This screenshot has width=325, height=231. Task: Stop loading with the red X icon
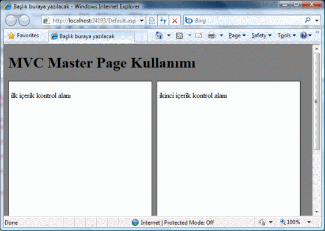click(x=175, y=21)
